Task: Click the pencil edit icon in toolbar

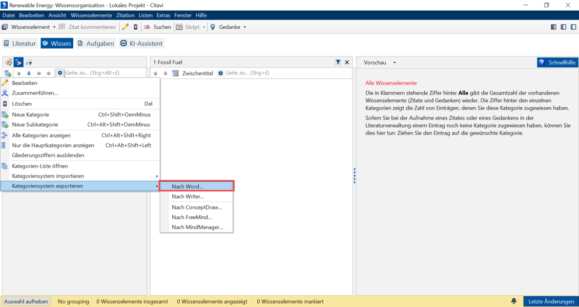Action: coord(125,27)
